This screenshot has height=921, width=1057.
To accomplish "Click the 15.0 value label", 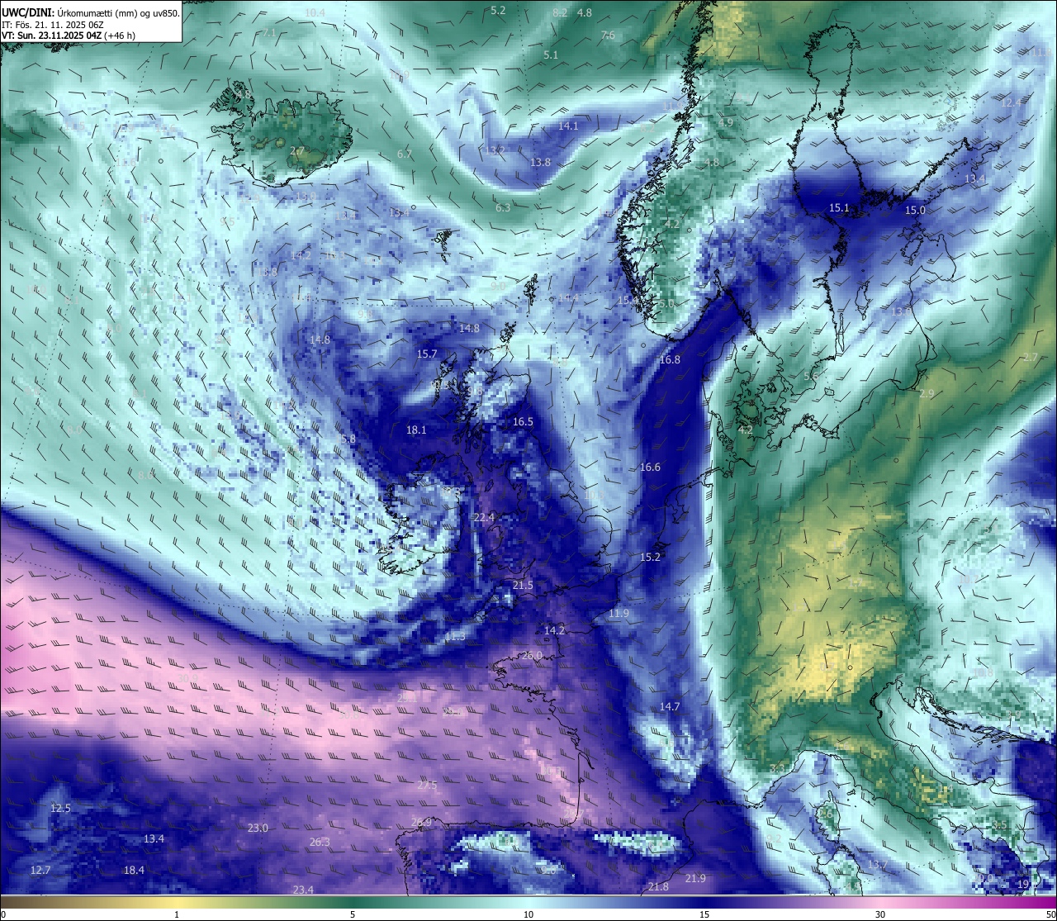I will click(915, 210).
